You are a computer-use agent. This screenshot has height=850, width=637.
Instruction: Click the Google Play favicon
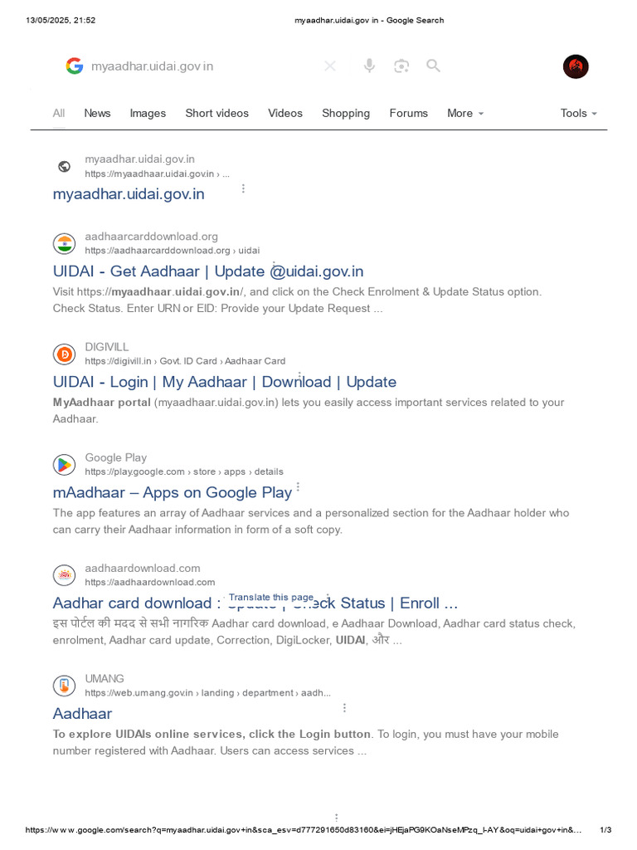pyautogui.click(x=64, y=464)
